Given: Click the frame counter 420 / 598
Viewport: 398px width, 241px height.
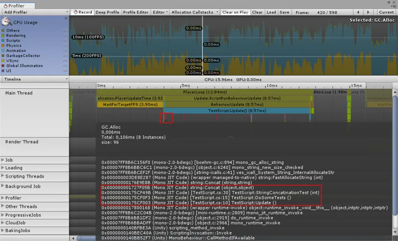Looking at the screenshot, I should pyautogui.click(x=327, y=12).
